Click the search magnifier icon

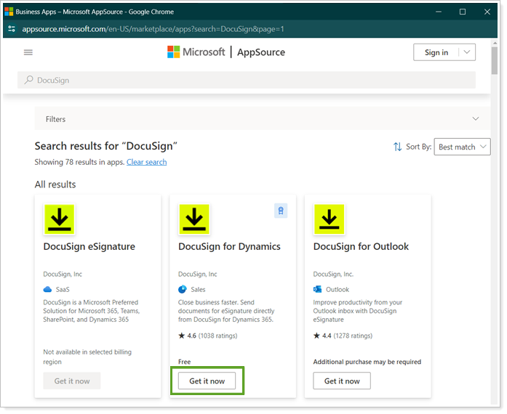tap(28, 81)
